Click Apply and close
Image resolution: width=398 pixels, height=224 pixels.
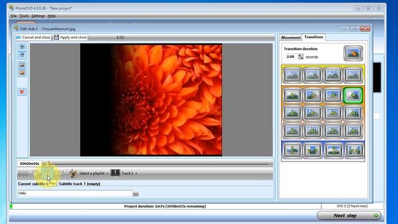70,37
